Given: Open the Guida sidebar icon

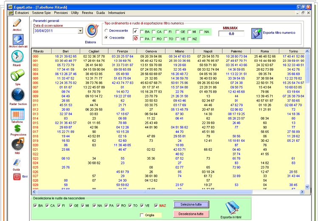Looking at the screenshot, I should [17, 163].
